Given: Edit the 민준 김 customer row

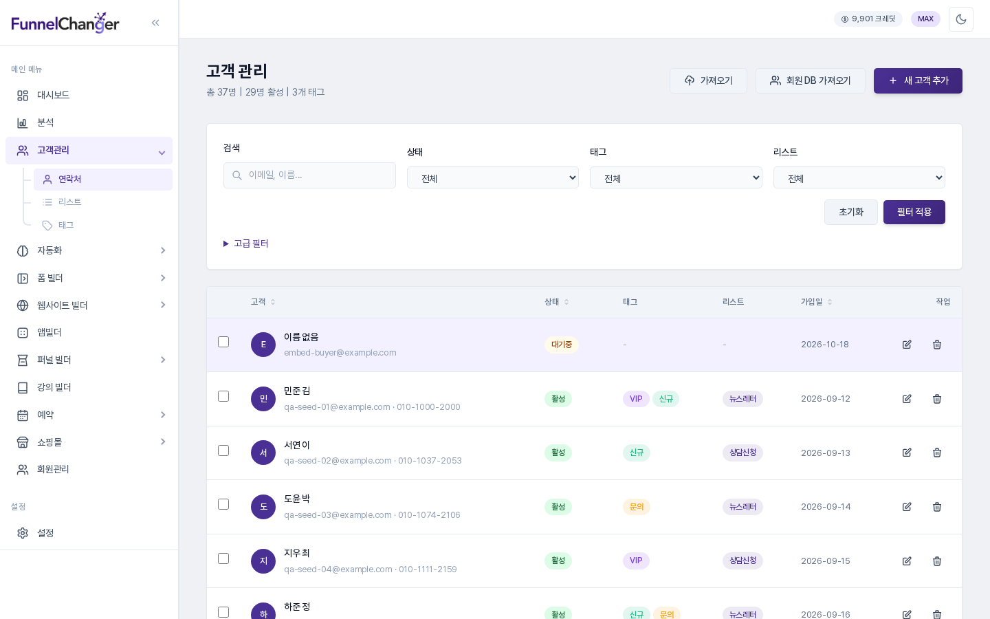Looking at the screenshot, I should tap(907, 399).
